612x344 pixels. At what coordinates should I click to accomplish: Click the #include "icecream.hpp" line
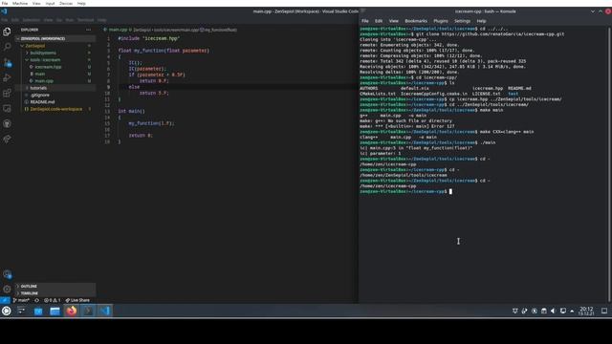pyautogui.click(x=149, y=38)
